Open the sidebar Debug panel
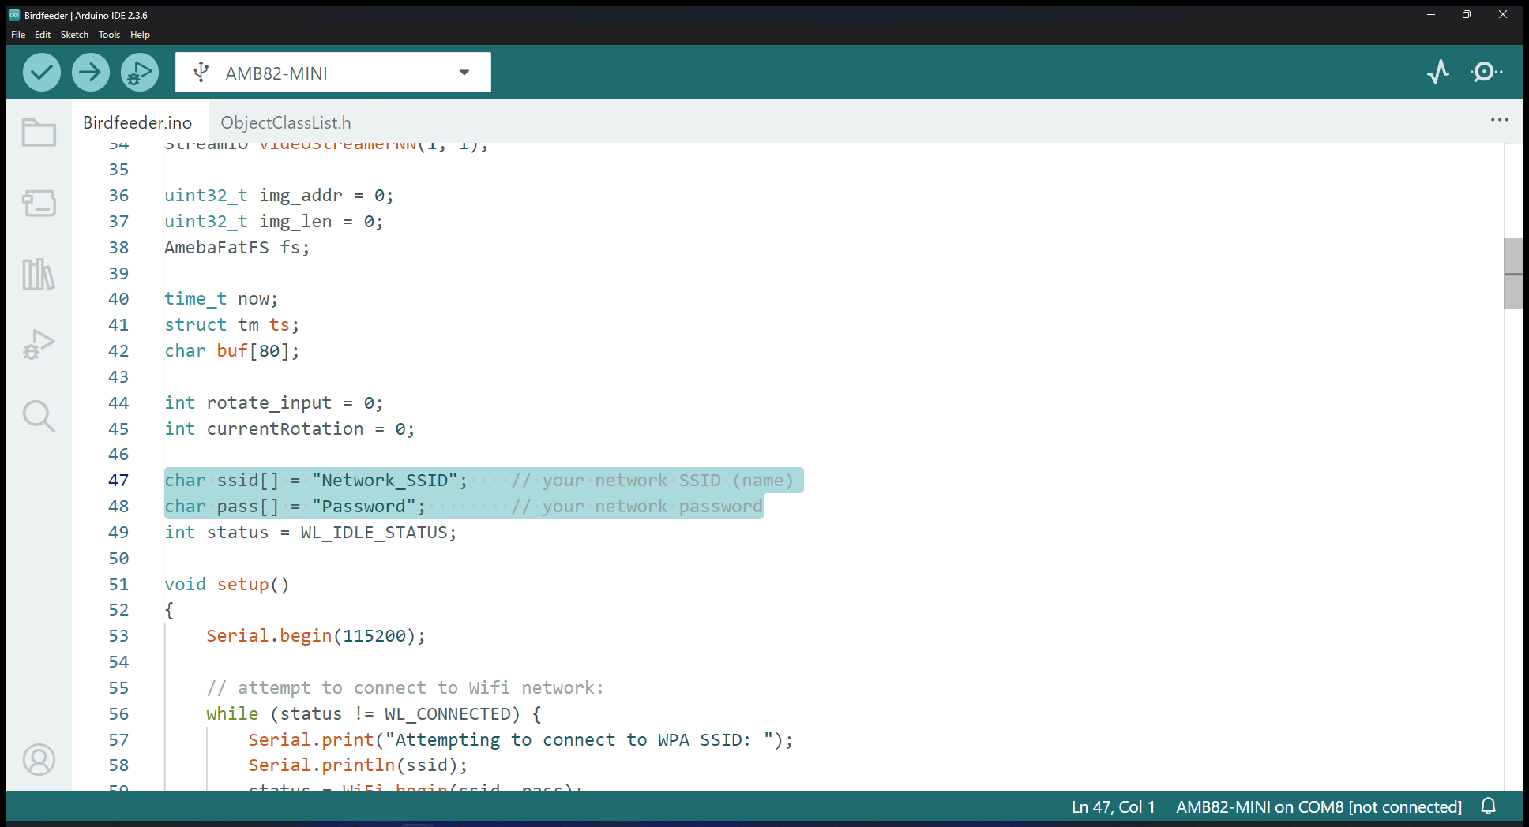This screenshot has width=1529, height=827. pyautogui.click(x=39, y=345)
